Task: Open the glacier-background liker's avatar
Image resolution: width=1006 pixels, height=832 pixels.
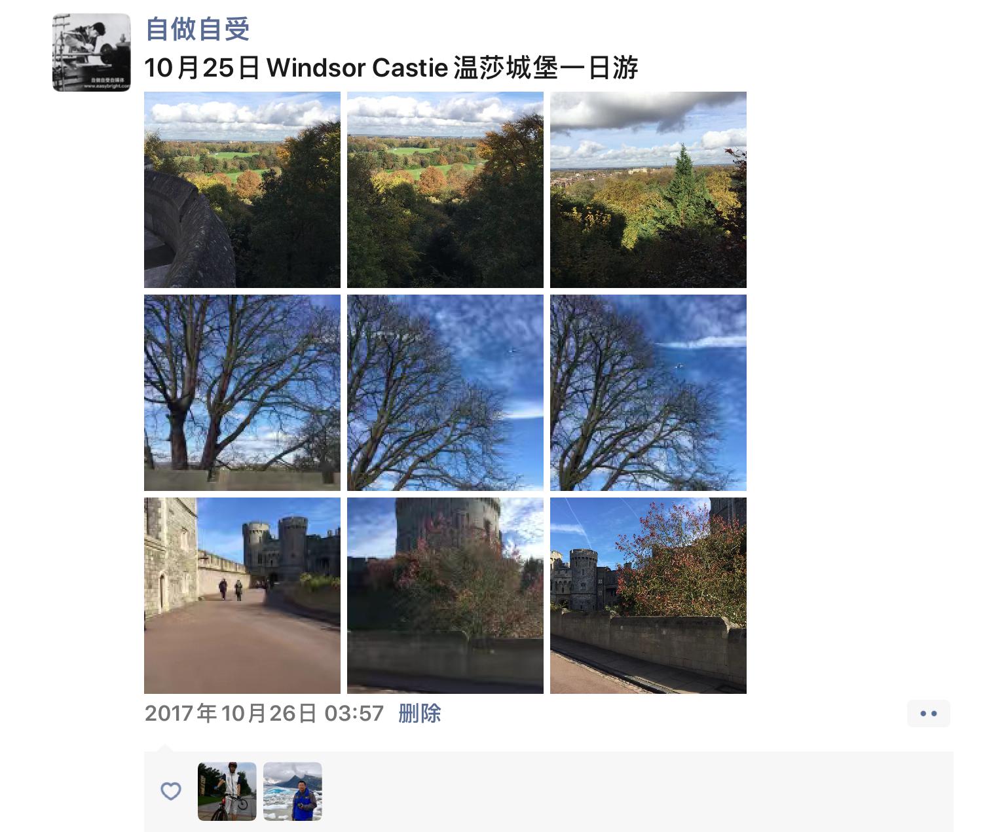Action: click(293, 791)
